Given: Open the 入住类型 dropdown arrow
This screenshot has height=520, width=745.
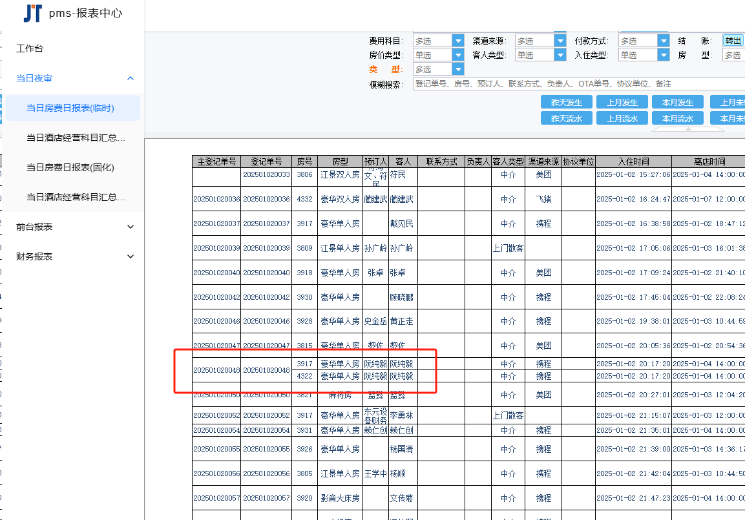Looking at the screenshot, I should click(664, 55).
